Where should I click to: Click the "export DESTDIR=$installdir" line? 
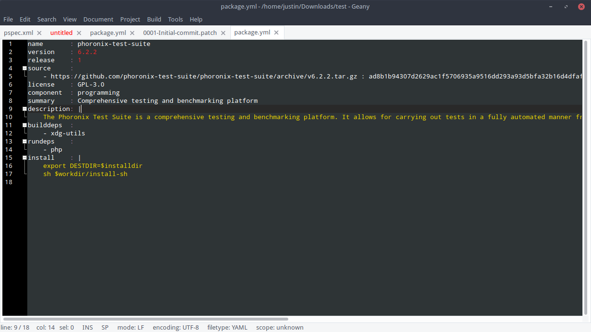click(x=93, y=166)
